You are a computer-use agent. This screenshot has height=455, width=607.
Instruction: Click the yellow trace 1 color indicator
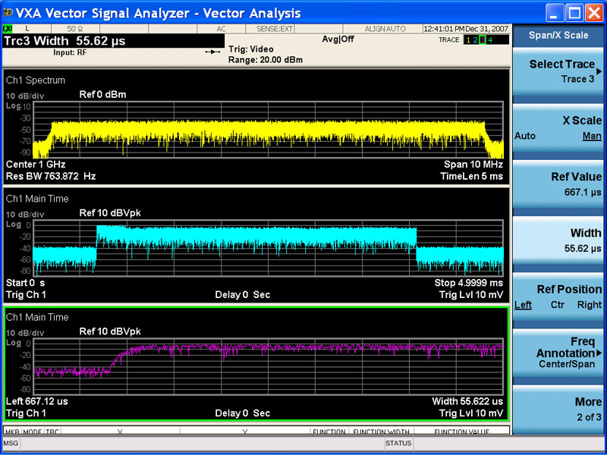pos(468,39)
